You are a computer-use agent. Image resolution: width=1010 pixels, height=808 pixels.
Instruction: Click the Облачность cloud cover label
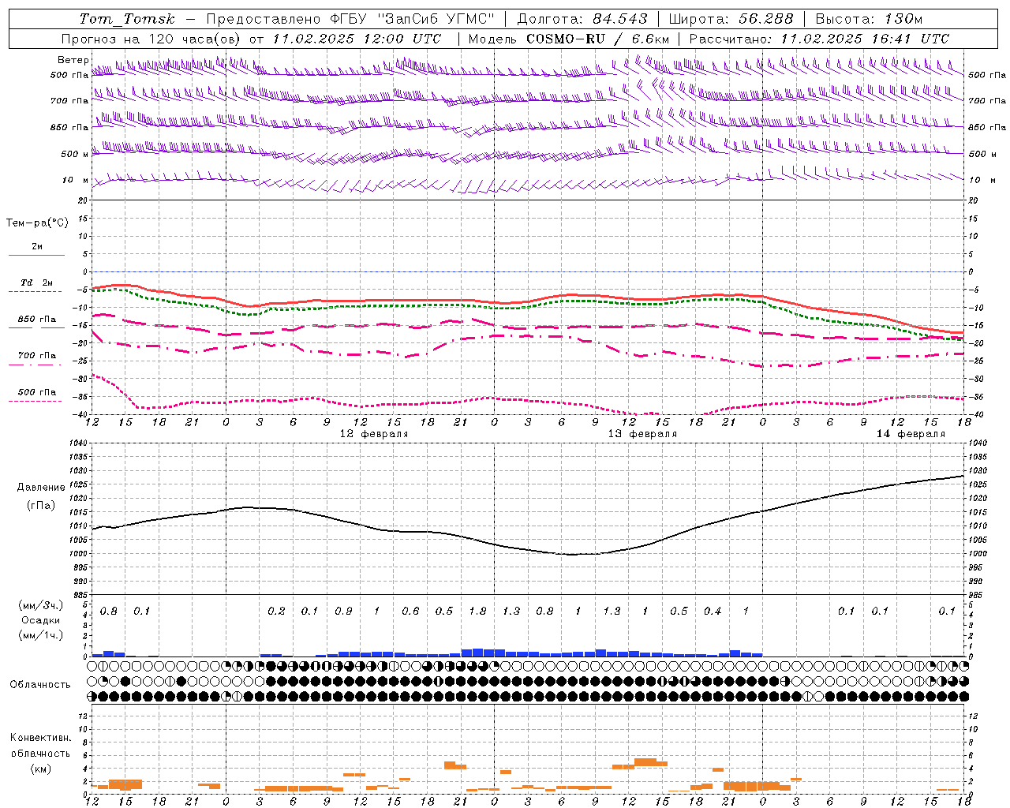(40, 685)
